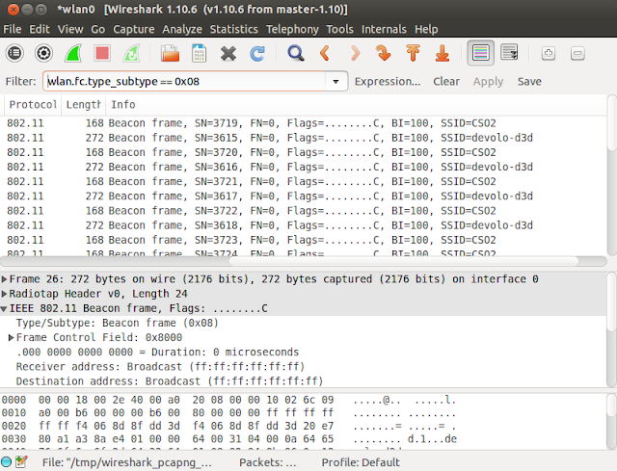Collapse the IEEE 802.11 Beacon frame row

(4, 308)
